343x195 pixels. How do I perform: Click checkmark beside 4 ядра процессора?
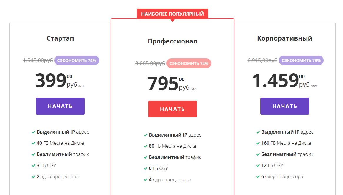(x=146, y=180)
